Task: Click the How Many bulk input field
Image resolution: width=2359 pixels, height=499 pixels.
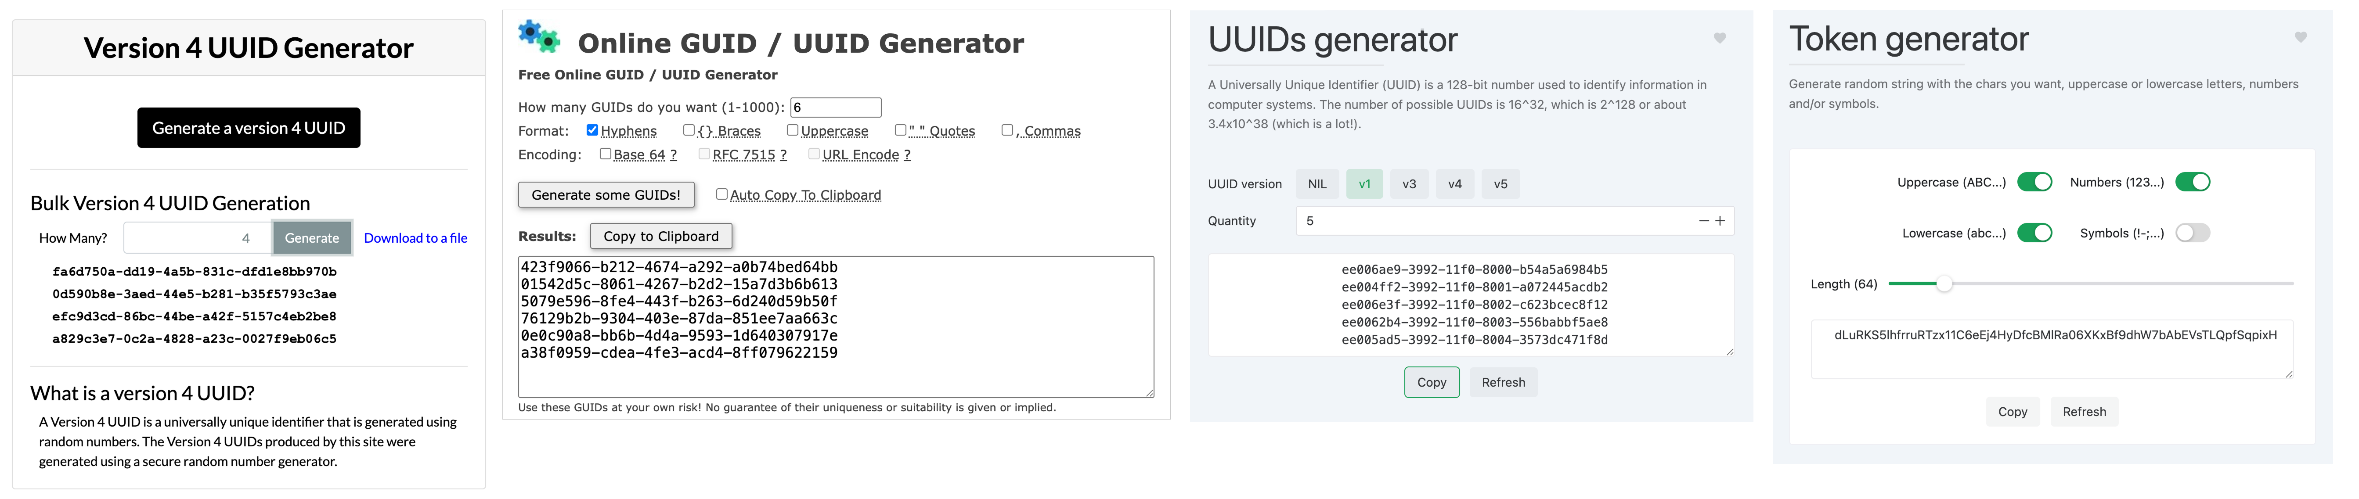Action: 197,238
